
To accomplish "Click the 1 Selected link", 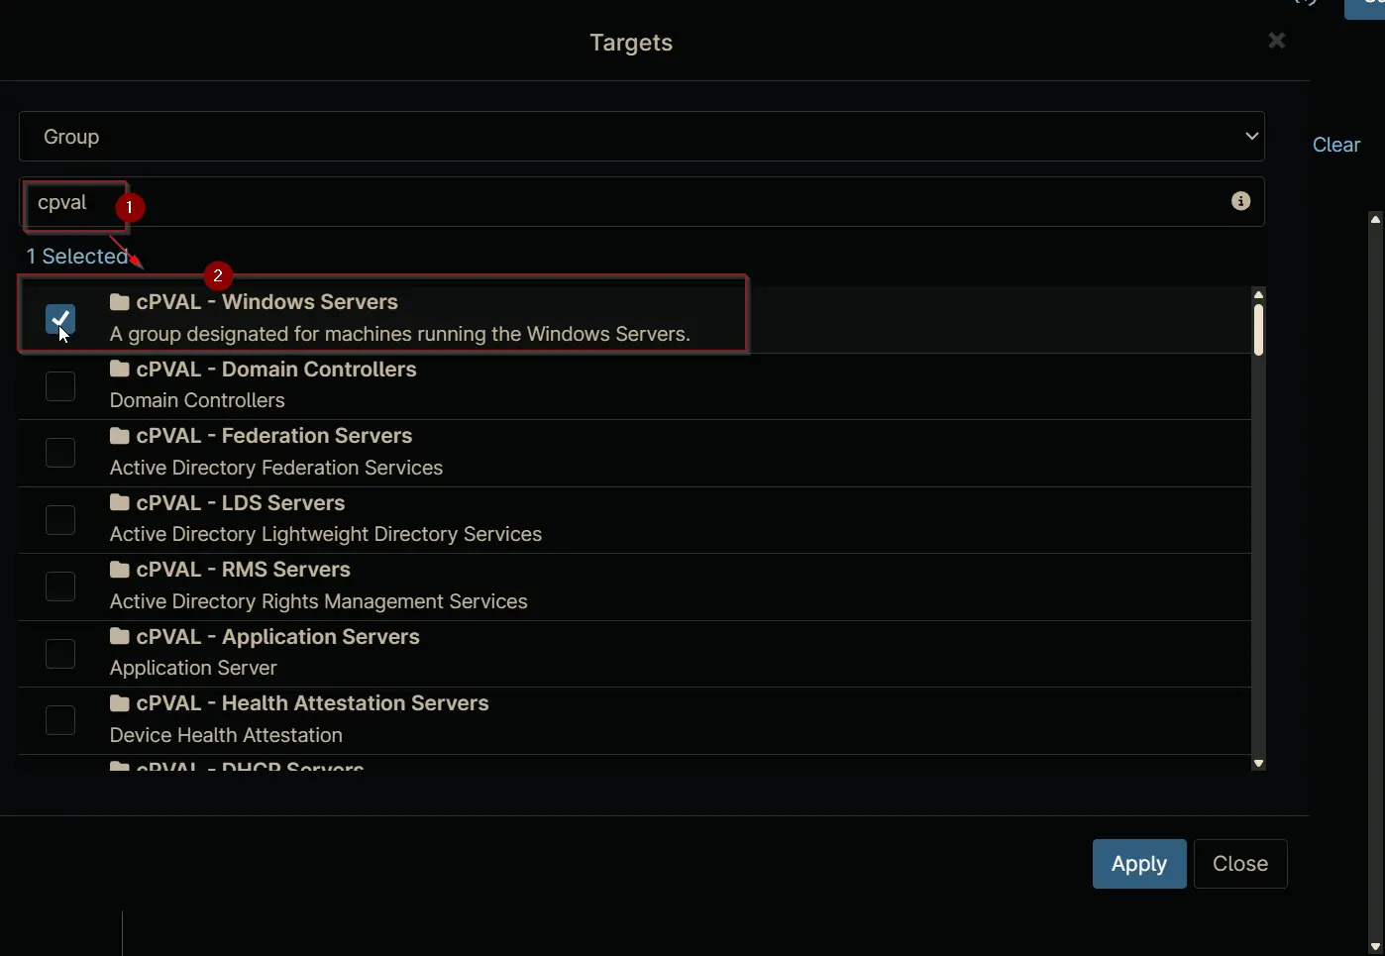I will [77, 257].
